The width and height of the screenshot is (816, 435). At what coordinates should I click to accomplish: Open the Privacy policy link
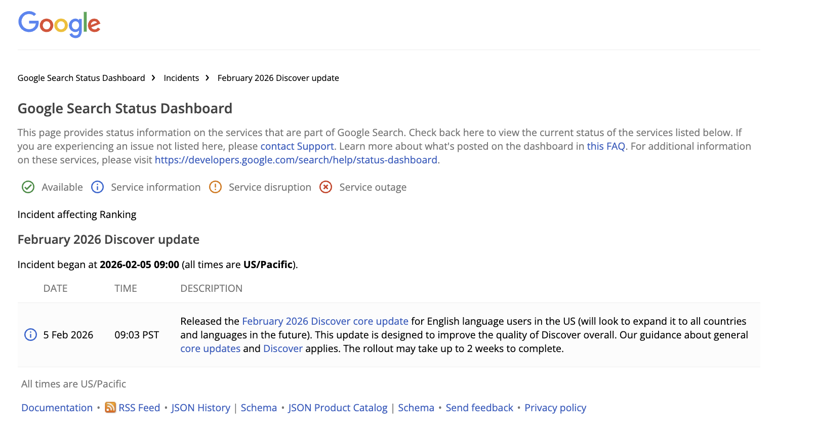(x=555, y=408)
